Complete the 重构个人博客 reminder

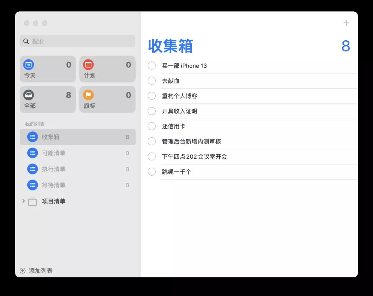[x=152, y=96]
